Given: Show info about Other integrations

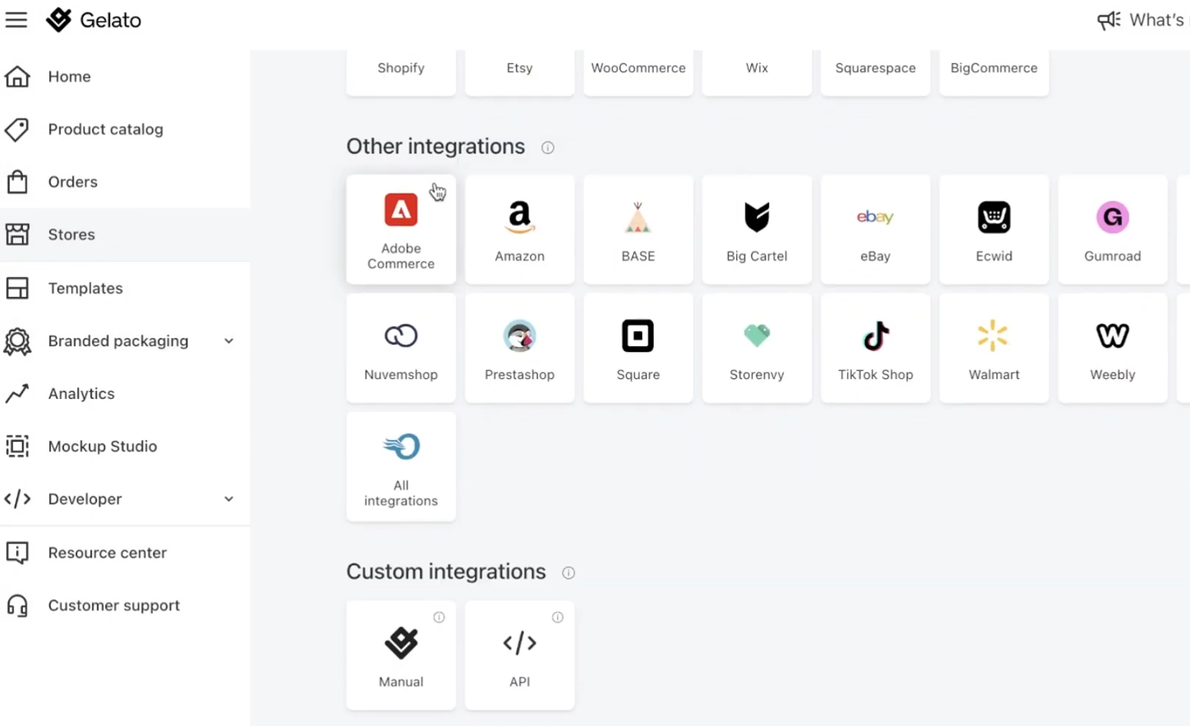Looking at the screenshot, I should (x=548, y=148).
